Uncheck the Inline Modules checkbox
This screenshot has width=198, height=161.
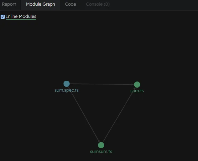coord(3,17)
